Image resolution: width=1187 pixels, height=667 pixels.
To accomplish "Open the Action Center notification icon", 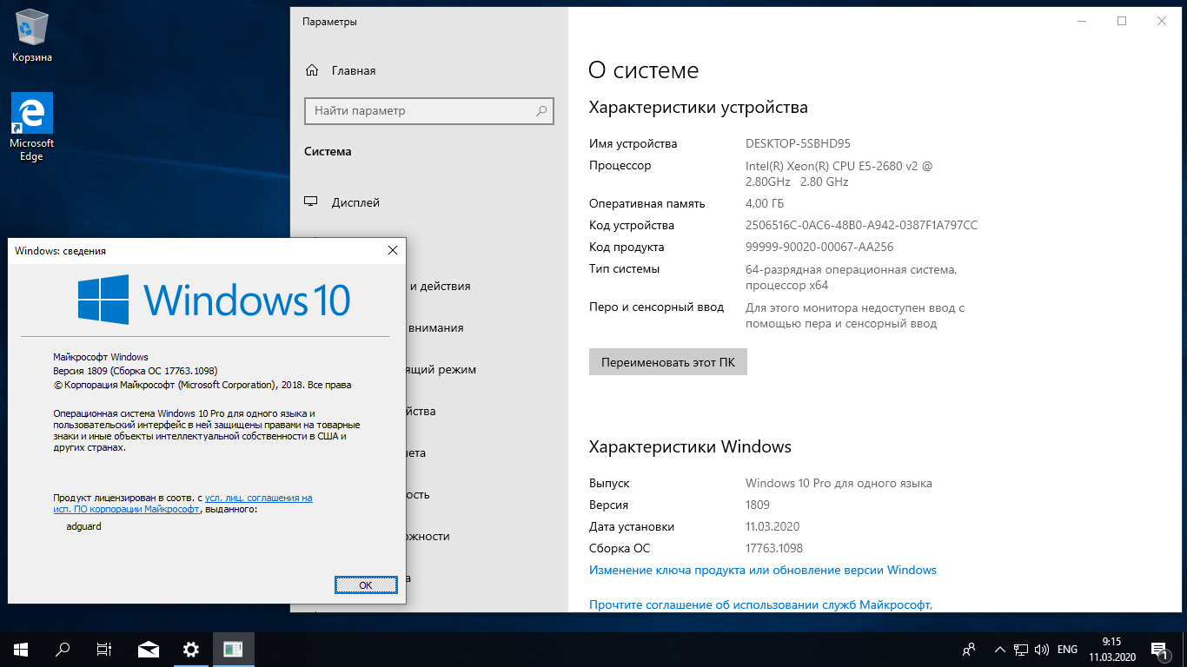I will tap(1159, 649).
